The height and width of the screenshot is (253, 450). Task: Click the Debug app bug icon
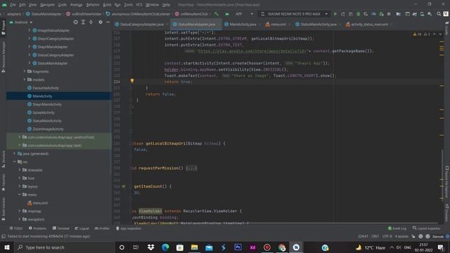point(358,14)
